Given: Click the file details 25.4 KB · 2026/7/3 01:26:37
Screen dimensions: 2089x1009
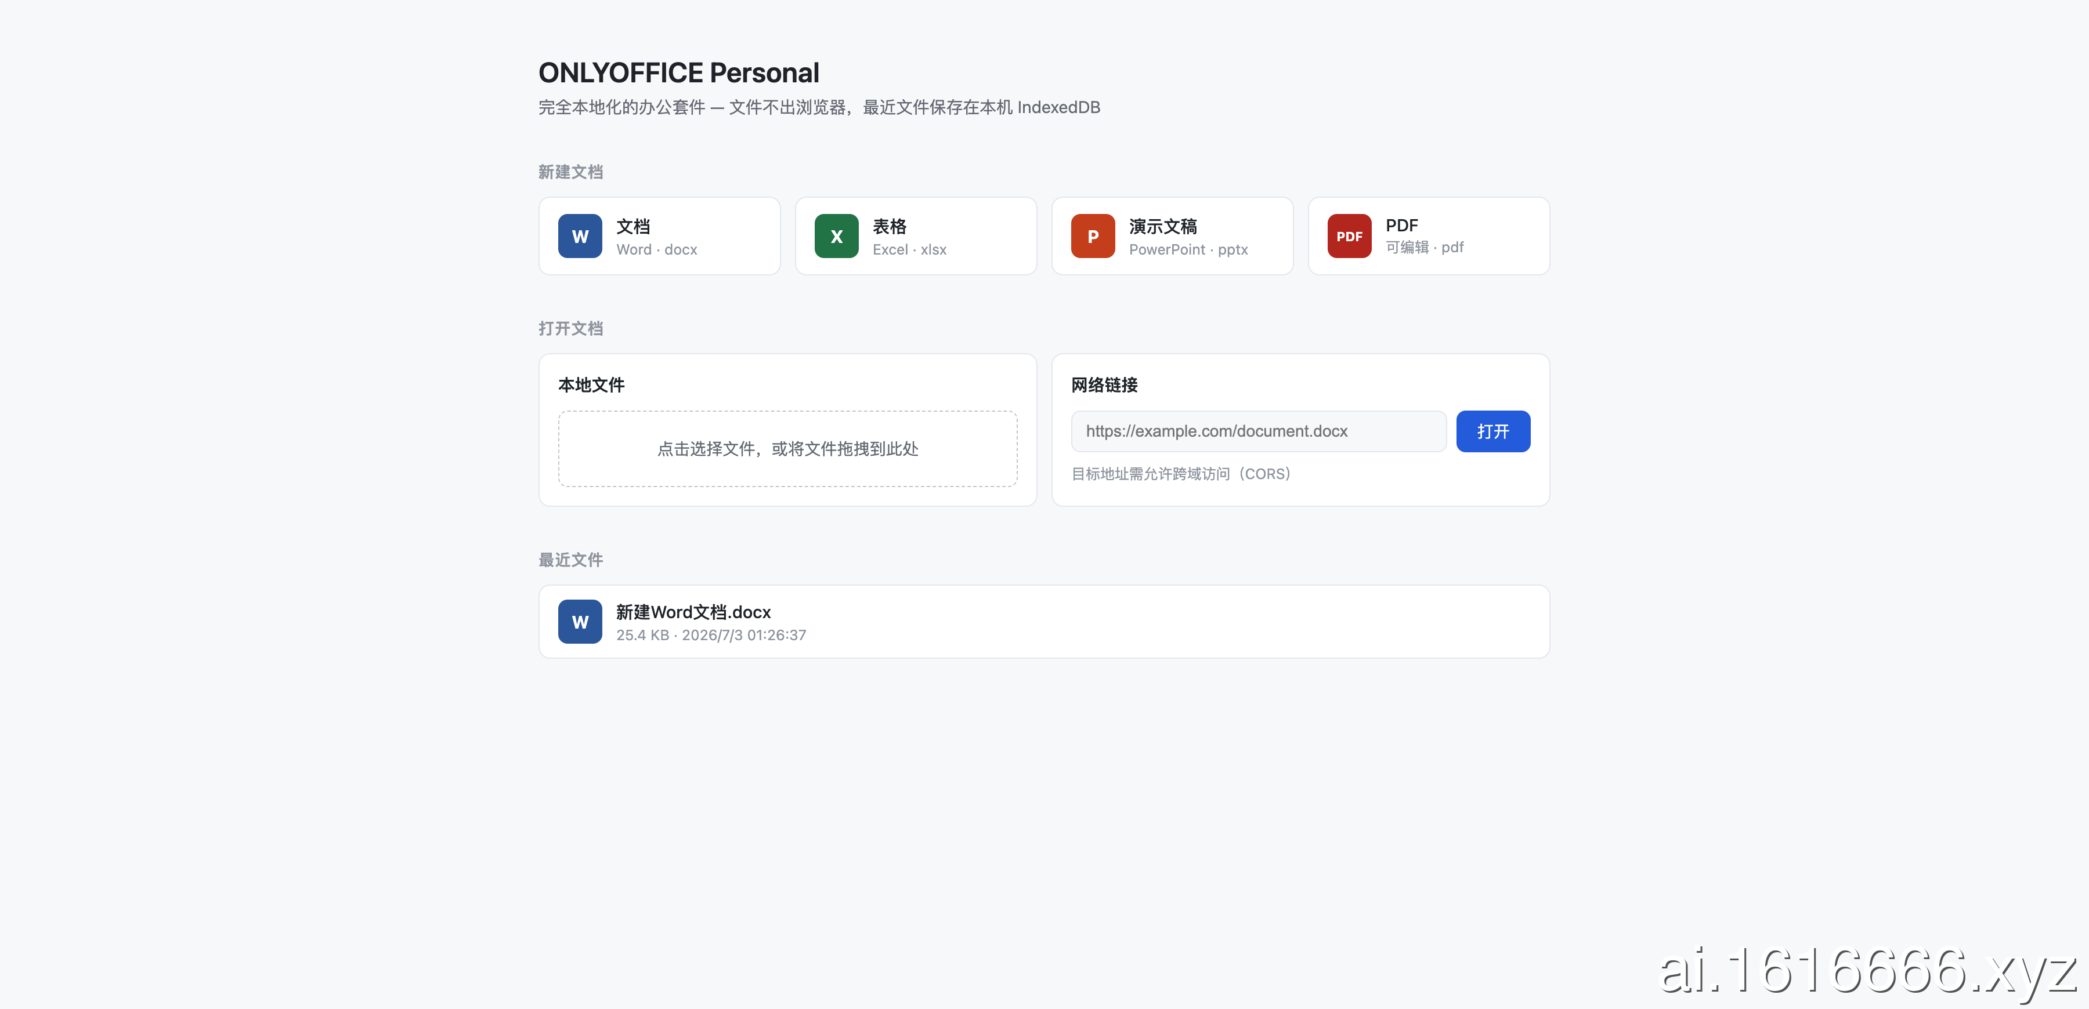Looking at the screenshot, I should point(711,636).
